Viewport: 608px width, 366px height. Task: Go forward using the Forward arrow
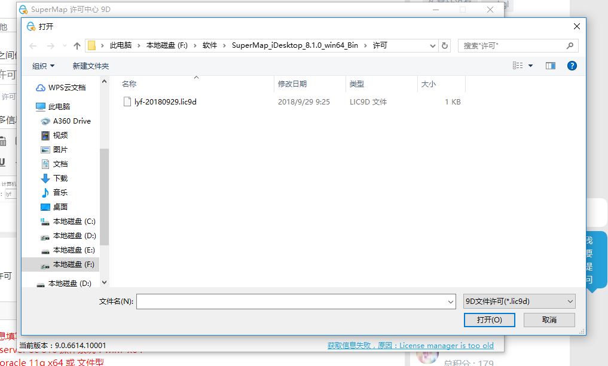[x=50, y=46]
